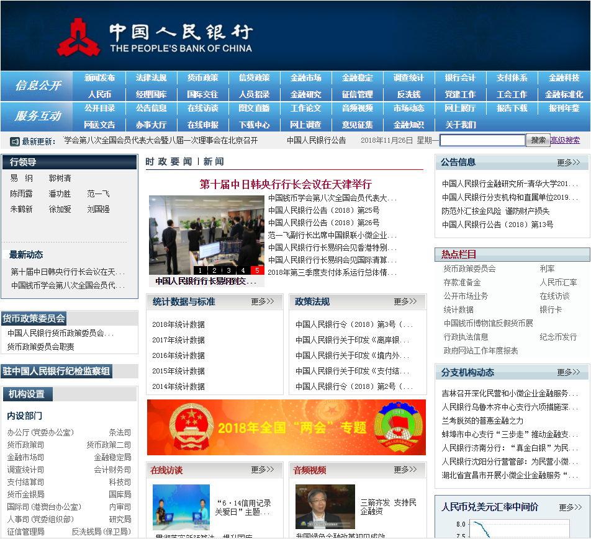Image resolution: width=591 pixels, height=539 pixels.
Task: Open the 调查统计 menu item
Action: [x=408, y=78]
